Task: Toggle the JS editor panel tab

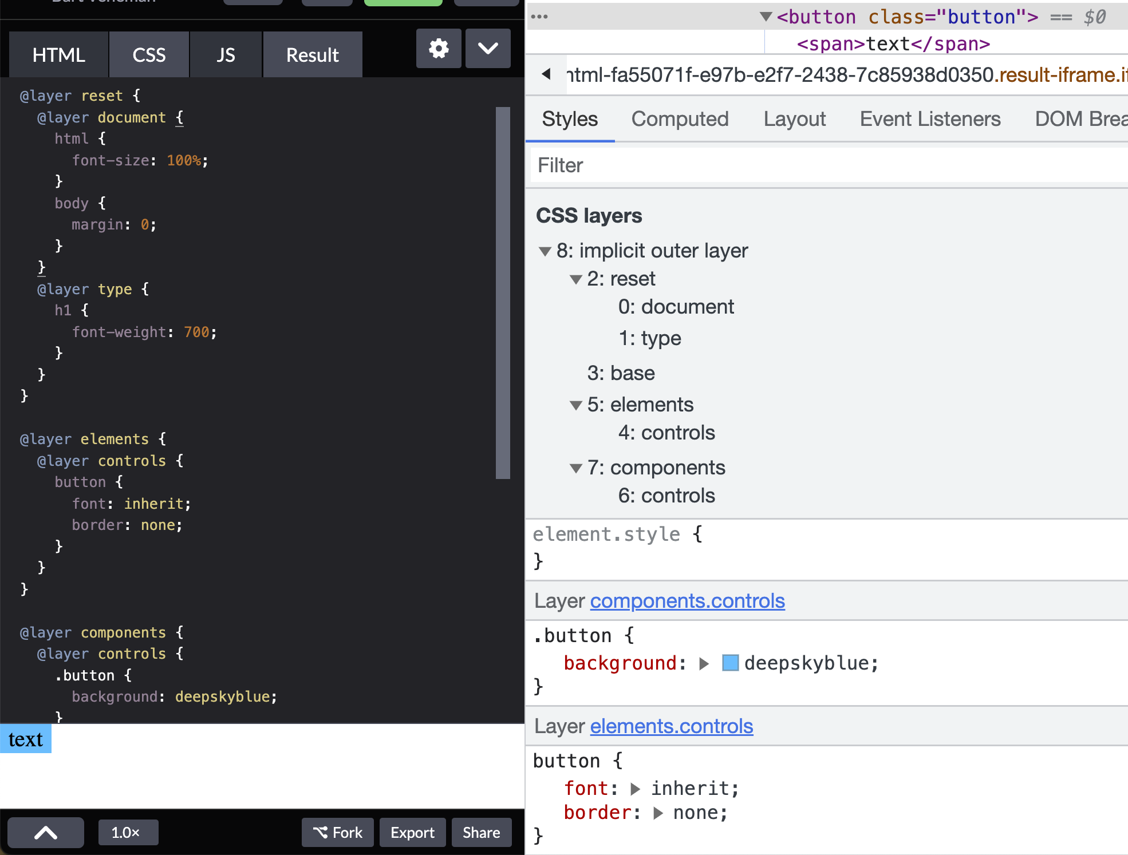Action: tap(226, 55)
